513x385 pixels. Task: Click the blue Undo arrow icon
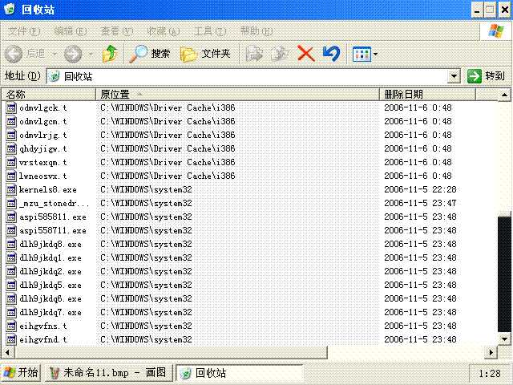tap(331, 54)
